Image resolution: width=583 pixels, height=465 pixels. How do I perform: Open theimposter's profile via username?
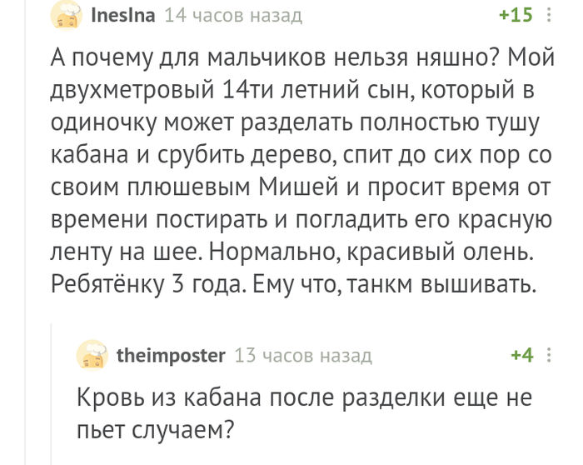coord(171,356)
